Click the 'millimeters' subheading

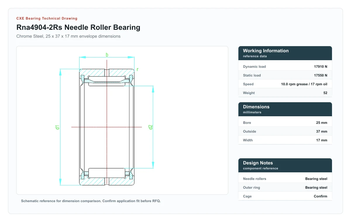coord(252,112)
